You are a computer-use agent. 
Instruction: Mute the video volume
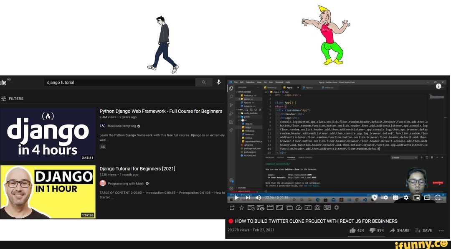click(258, 198)
